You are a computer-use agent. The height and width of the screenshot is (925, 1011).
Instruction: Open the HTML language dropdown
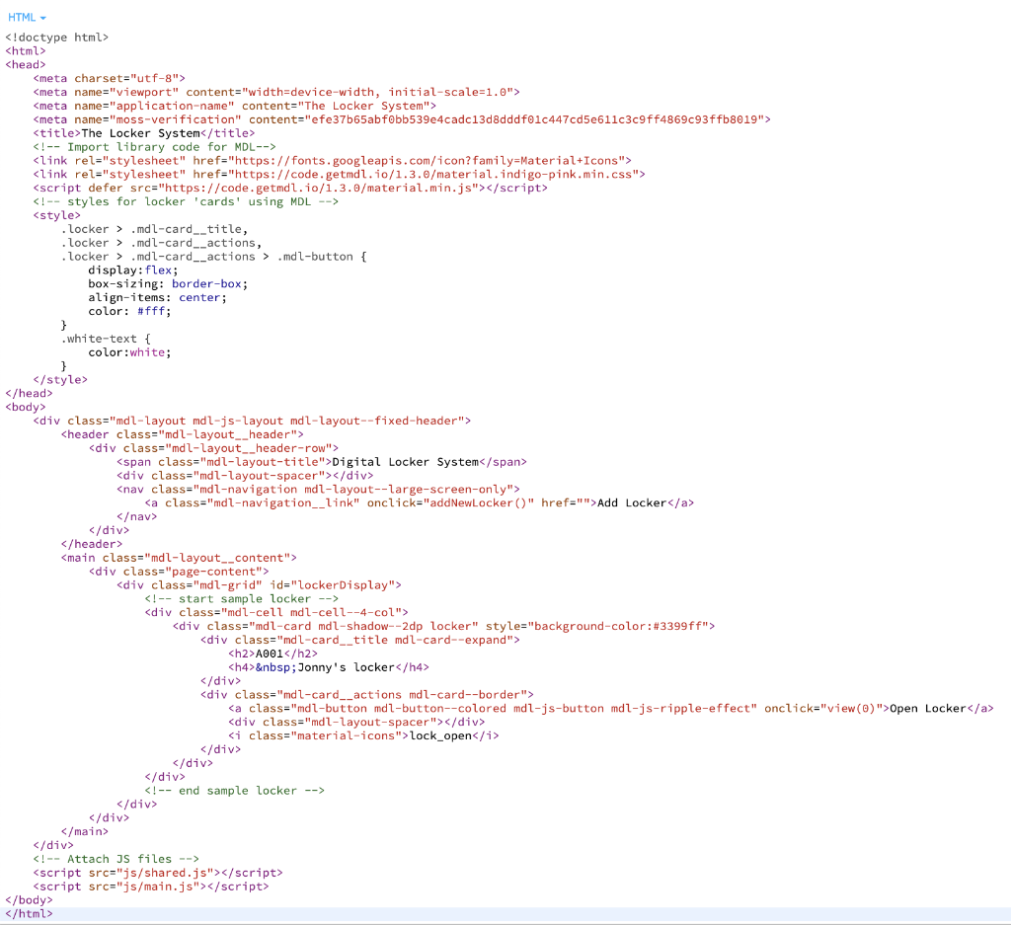(x=27, y=18)
